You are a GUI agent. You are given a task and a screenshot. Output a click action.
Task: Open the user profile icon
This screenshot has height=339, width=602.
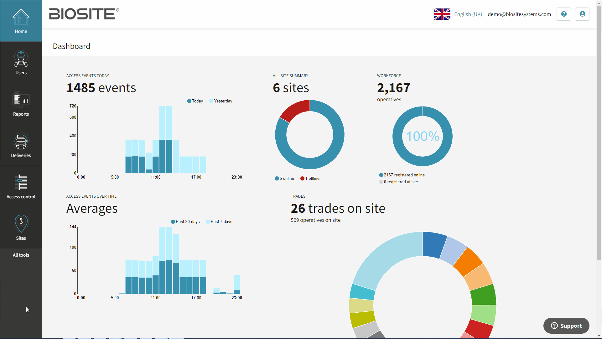(582, 14)
